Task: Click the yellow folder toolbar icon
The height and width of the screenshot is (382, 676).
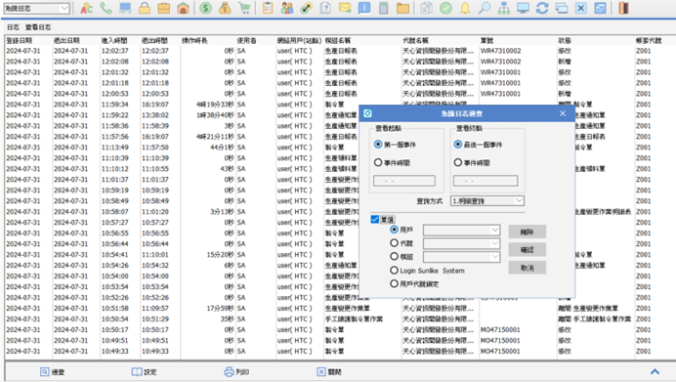Action: pyautogui.click(x=402, y=8)
